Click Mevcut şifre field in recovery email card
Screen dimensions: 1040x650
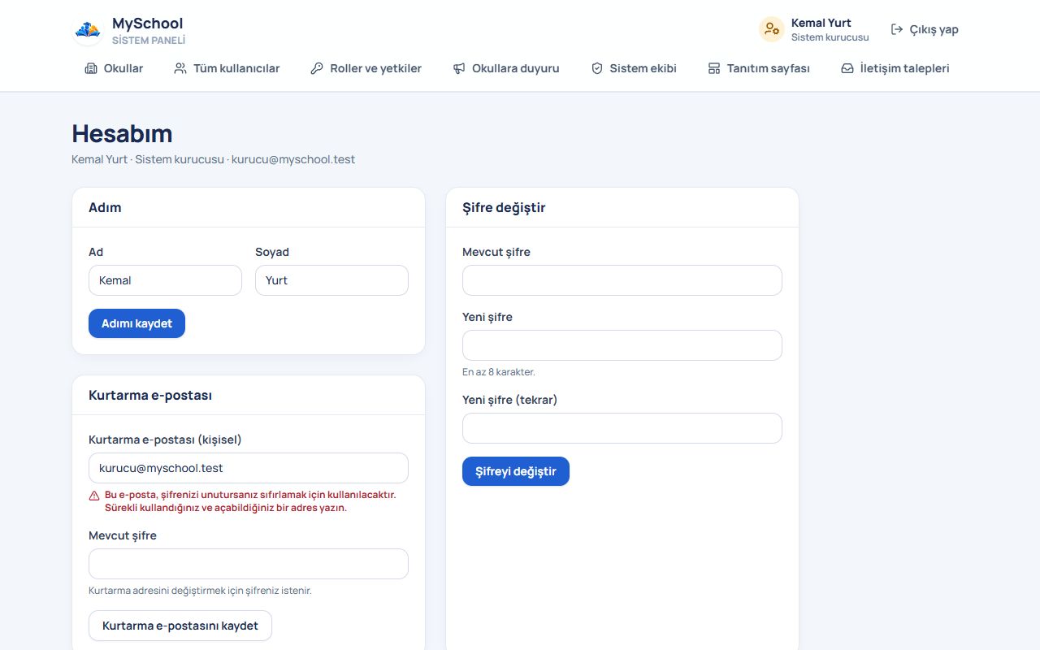[x=249, y=564]
